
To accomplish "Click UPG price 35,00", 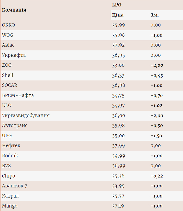I will pos(118,136).
